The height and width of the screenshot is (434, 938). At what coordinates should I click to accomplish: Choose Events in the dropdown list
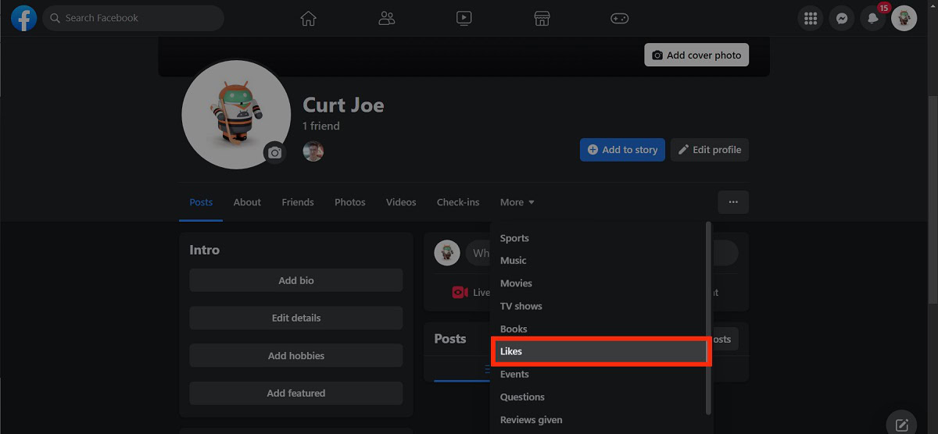[x=514, y=375]
